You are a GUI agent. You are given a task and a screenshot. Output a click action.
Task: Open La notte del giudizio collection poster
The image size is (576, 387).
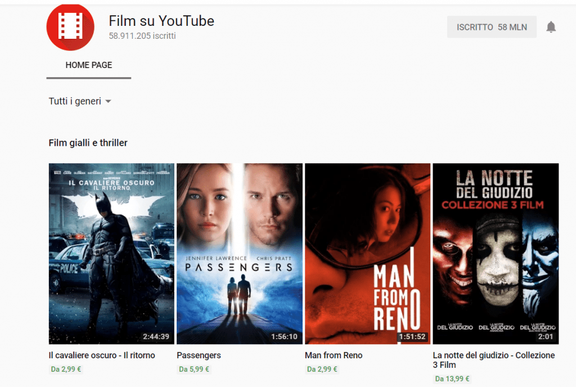pos(496,254)
